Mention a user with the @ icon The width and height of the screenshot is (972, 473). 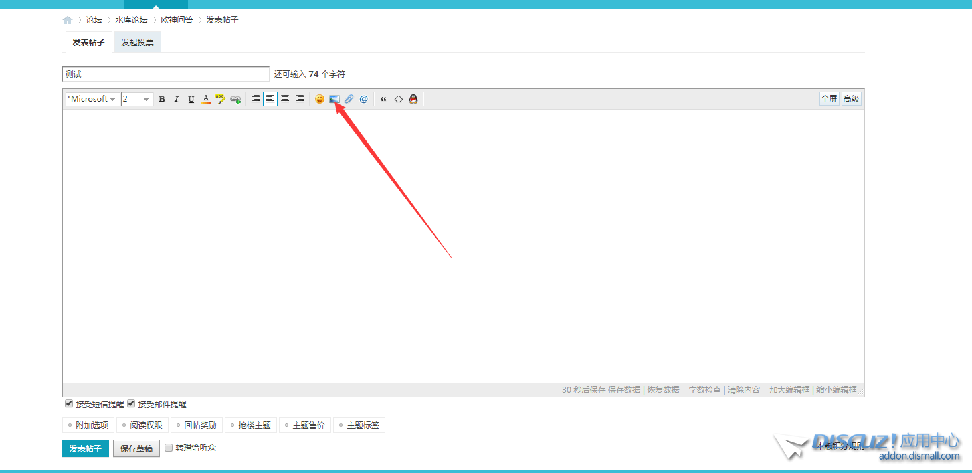(364, 99)
